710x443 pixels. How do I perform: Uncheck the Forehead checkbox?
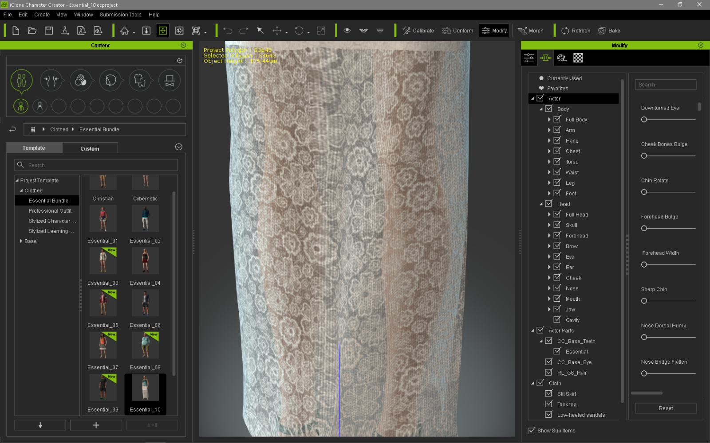click(557, 235)
